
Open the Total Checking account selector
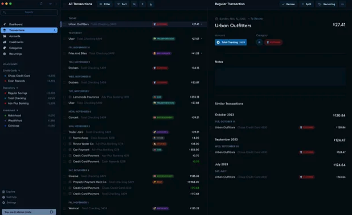tap(231, 42)
